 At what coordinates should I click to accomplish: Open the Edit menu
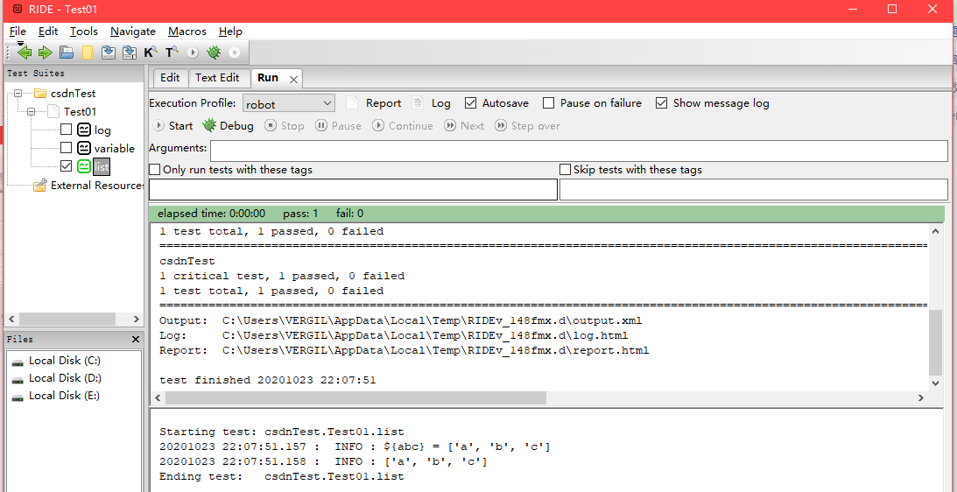[x=47, y=32]
